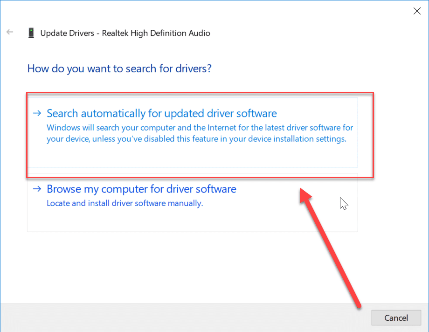This screenshot has height=332, width=429.
Task: Click 'Locate and install driver software manually' text
Action: (125, 203)
